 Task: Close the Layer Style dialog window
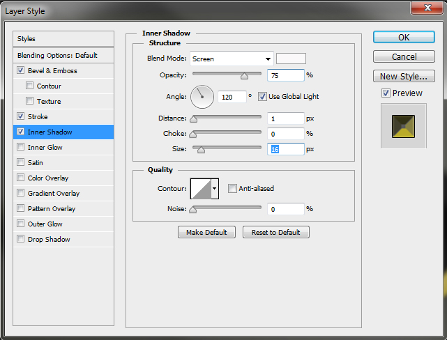click(423, 9)
